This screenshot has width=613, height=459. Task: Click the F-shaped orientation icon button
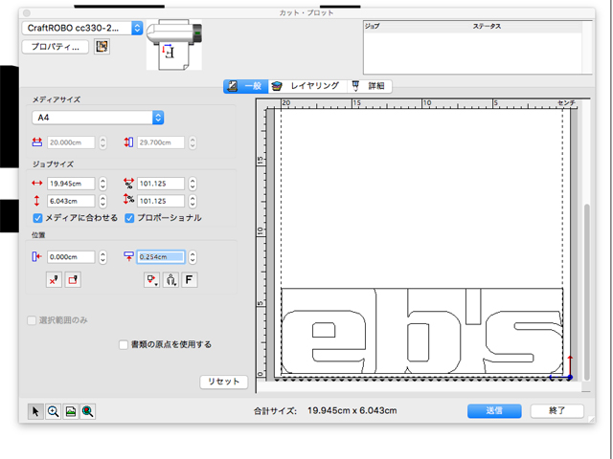coord(189,280)
